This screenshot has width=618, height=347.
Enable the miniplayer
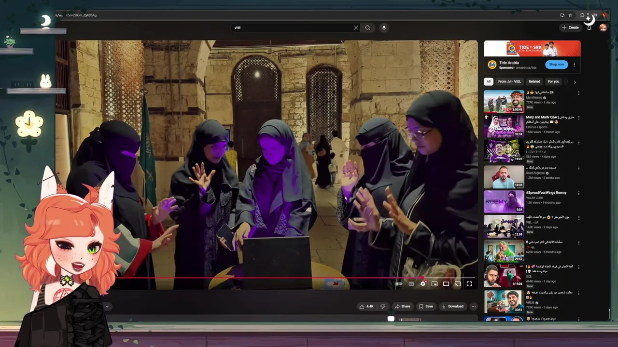click(x=435, y=284)
